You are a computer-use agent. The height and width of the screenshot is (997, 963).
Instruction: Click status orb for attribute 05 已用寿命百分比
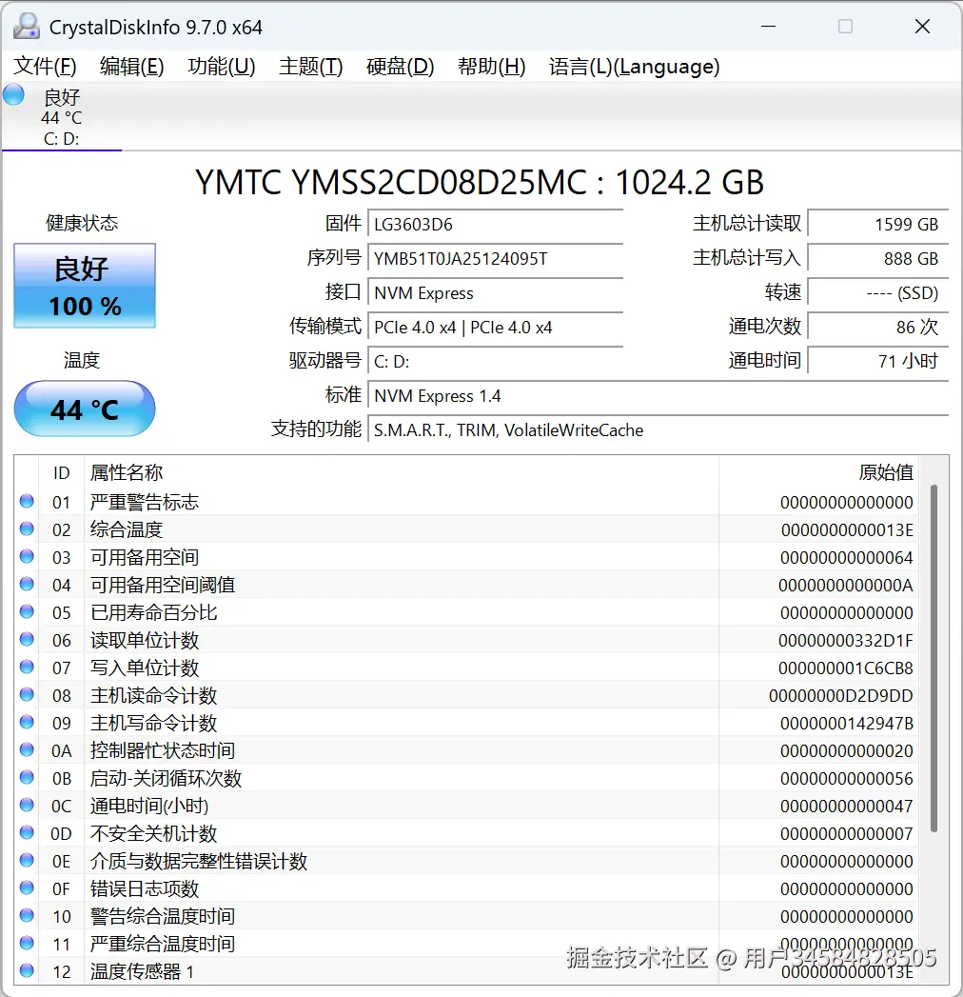click(27, 611)
